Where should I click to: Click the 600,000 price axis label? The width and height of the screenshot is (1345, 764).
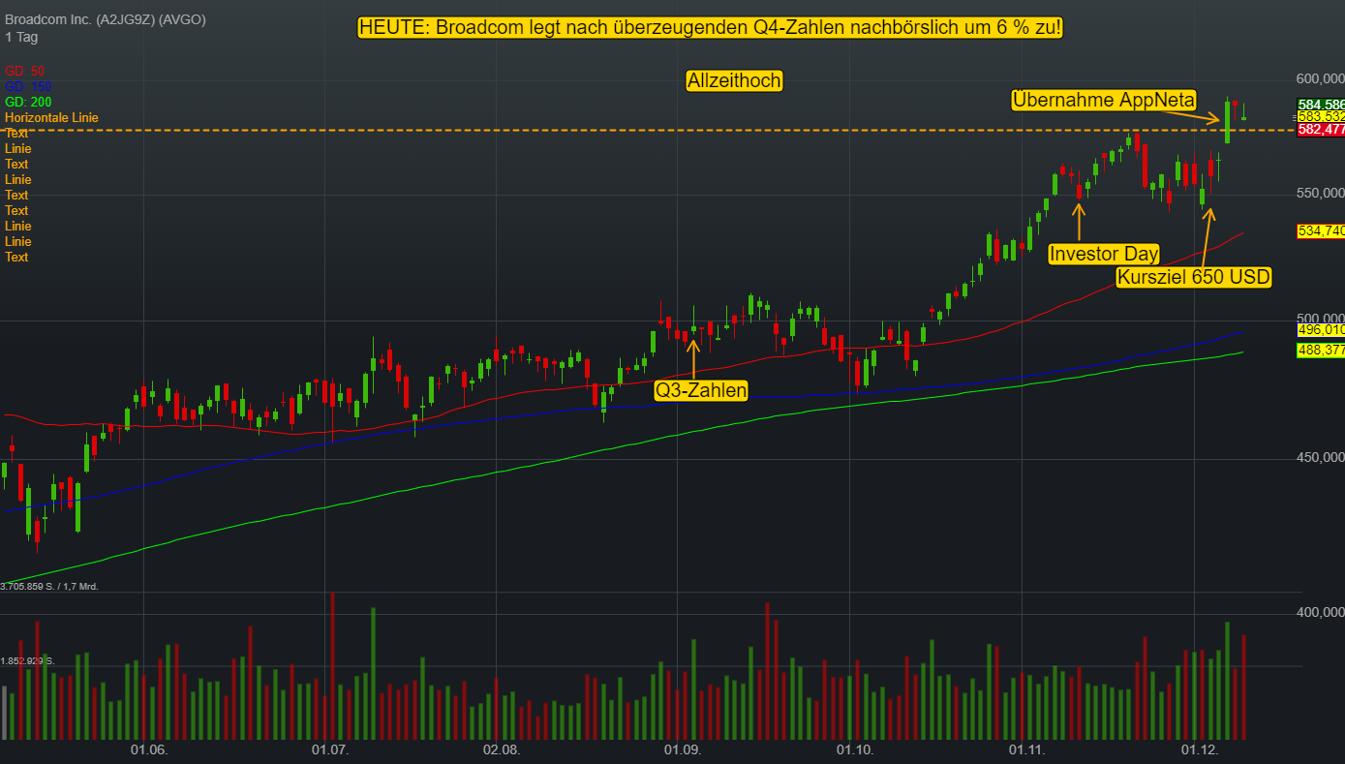click(1321, 79)
